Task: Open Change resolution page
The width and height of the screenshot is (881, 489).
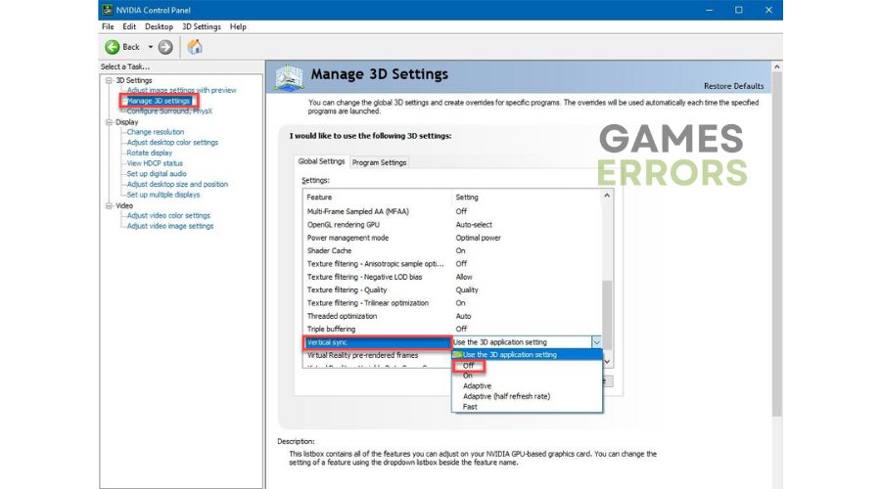Action: pos(155,132)
